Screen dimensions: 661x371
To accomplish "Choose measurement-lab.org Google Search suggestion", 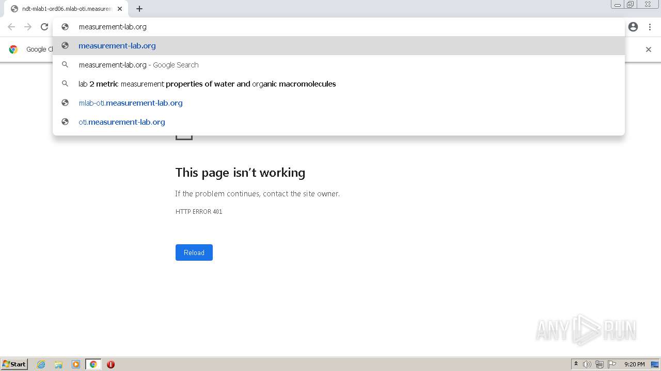I will pyautogui.click(x=339, y=64).
